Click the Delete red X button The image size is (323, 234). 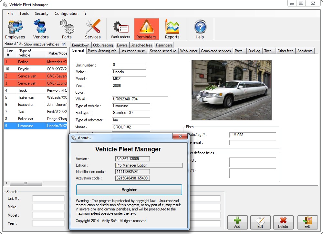(x=283, y=222)
